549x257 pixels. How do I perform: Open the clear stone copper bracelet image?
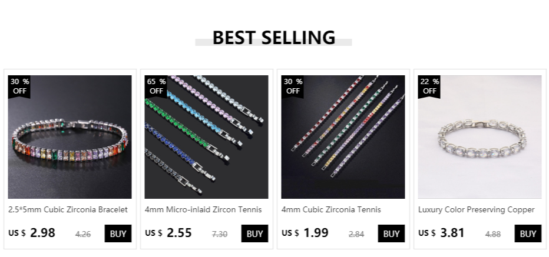click(479, 136)
